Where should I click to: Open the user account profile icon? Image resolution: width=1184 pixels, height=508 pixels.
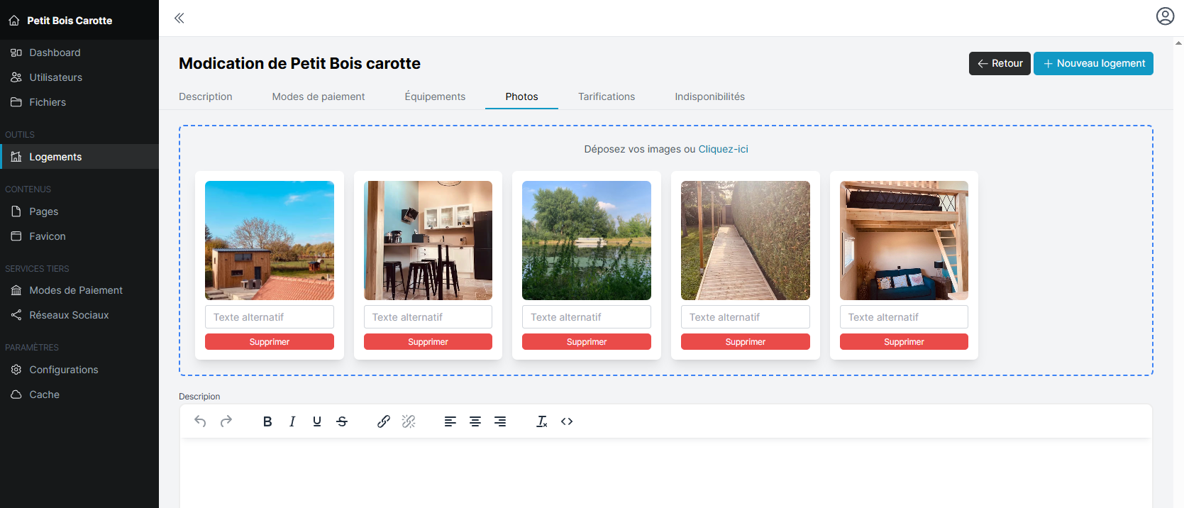coord(1165,16)
